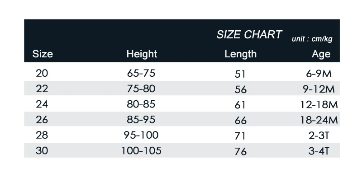Click the length value 51
Viewport: 362px width, 173px height.
point(240,75)
